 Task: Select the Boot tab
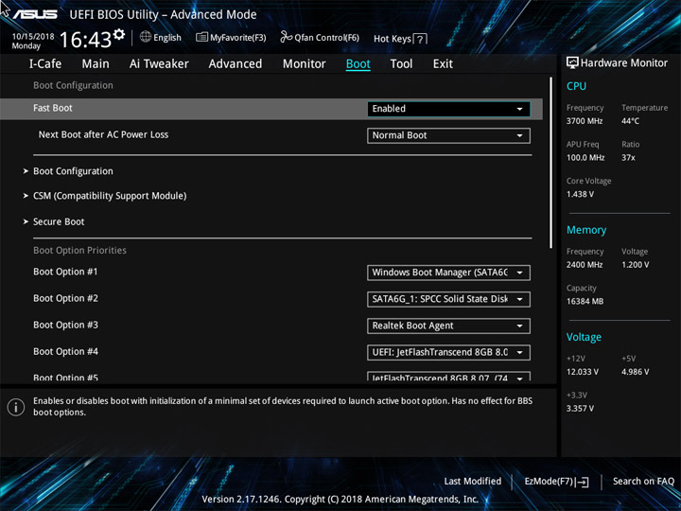point(358,64)
